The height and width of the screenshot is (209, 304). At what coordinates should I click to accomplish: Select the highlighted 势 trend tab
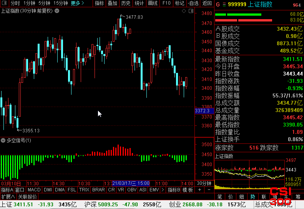click(x=253, y=197)
